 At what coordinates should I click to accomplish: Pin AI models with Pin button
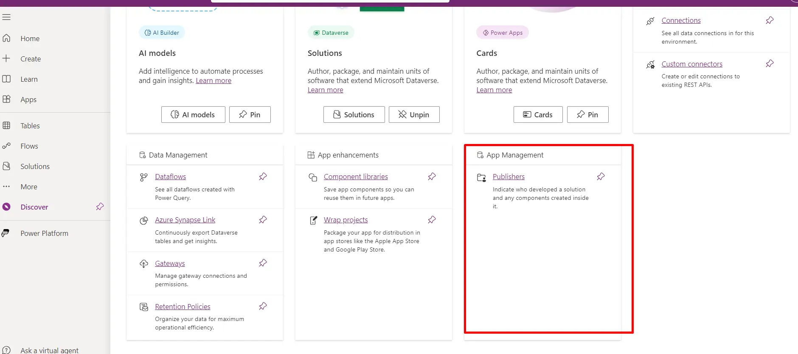(250, 115)
